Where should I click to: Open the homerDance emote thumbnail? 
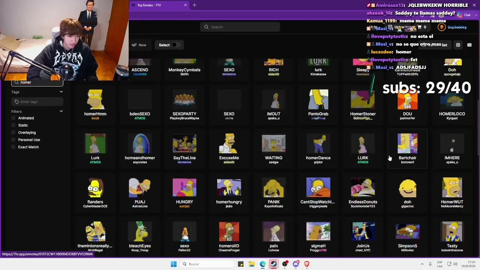point(318,143)
